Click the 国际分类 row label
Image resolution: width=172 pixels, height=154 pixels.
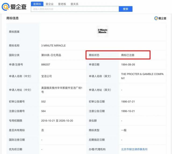pos(14,55)
